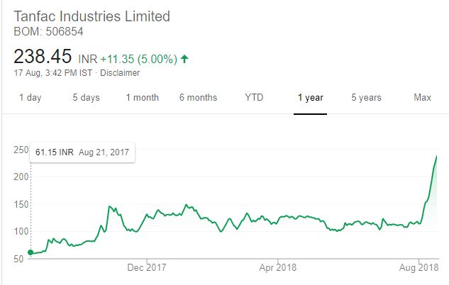Click the +11.35 (5.00%) change text
The image size is (449, 285).
pos(139,60)
